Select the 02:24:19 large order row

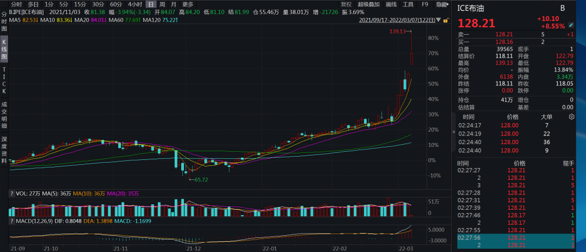[516, 134]
